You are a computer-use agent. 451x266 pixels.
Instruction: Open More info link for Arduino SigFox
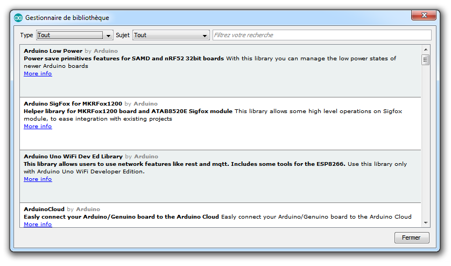pos(38,126)
